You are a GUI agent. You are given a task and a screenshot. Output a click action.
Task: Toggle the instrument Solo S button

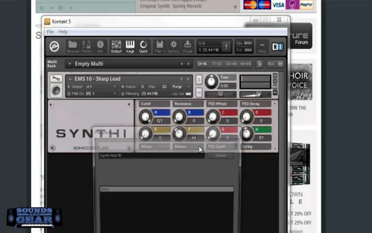(x=199, y=80)
